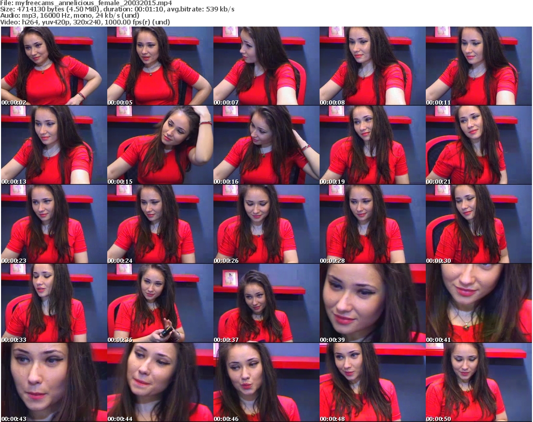Select the thumbnail frame stamped 00:00:41
533x422 pixels.
(479, 303)
